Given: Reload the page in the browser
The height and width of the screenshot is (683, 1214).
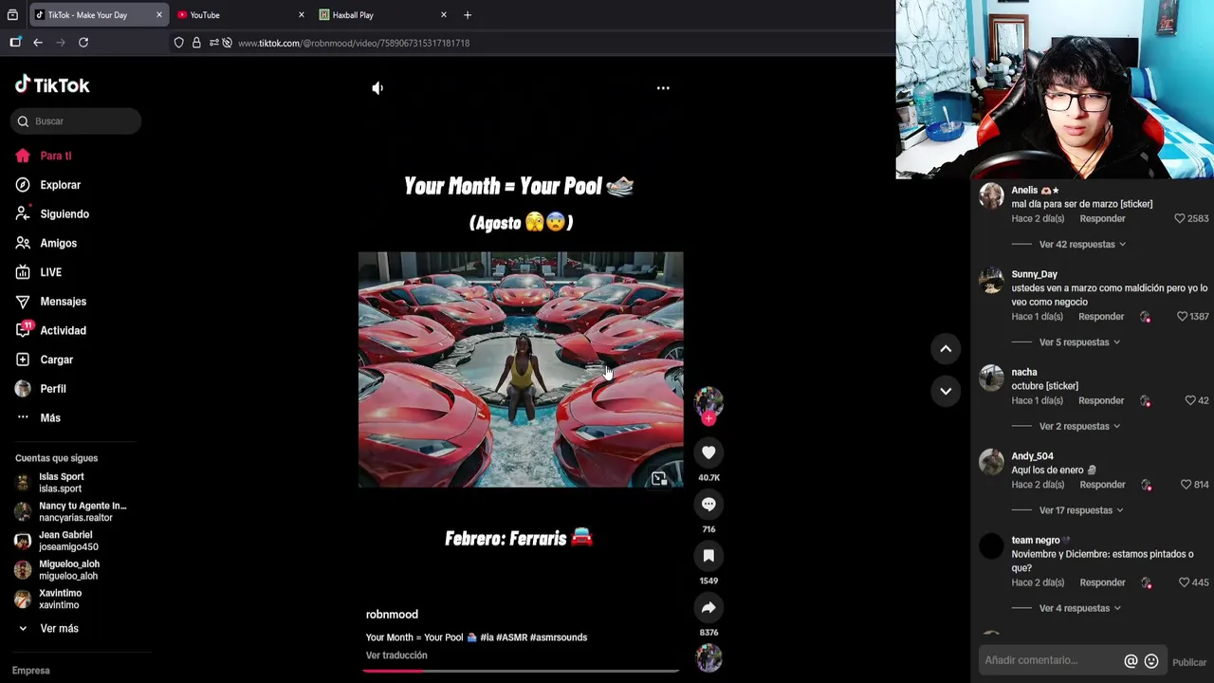Looking at the screenshot, I should click(83, 43).
